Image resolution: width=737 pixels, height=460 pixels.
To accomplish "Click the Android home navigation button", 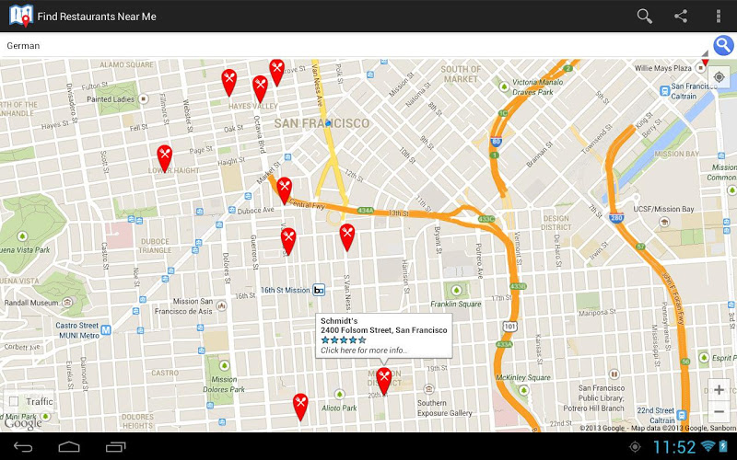I will click(x=69, y=447).
